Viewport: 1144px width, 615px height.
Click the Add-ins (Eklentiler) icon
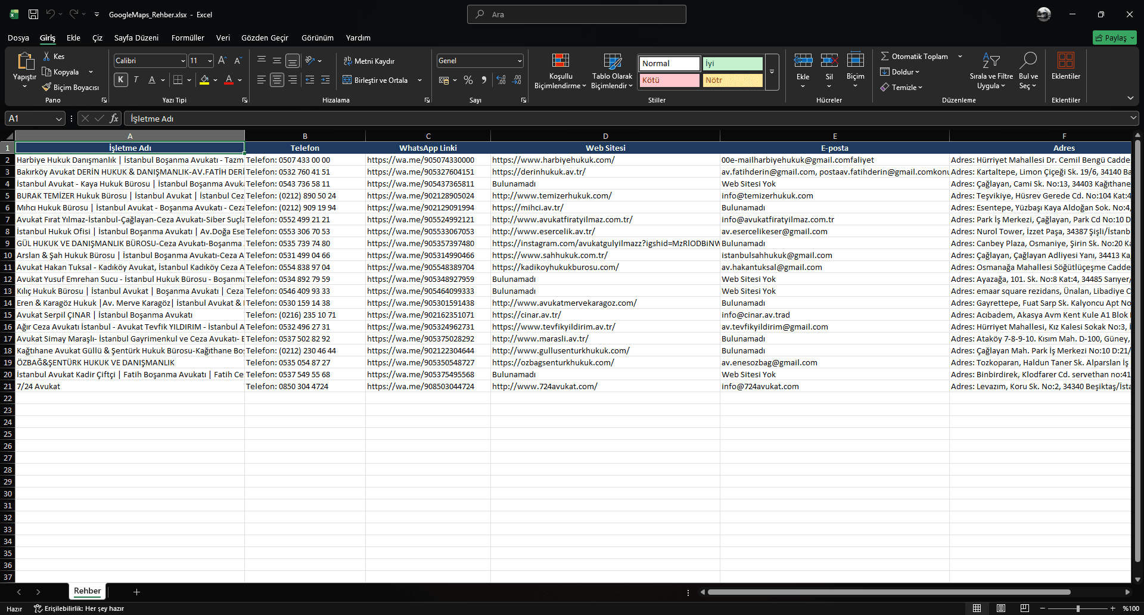pyautogui.click(x=1065, y=61)
